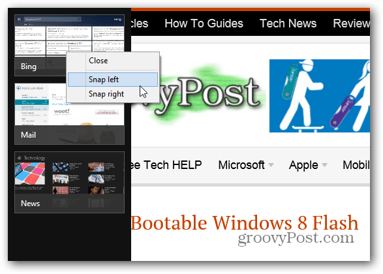Open the Mobile menu item
Screen dimensions: 383x274
[x=356, y=165]
